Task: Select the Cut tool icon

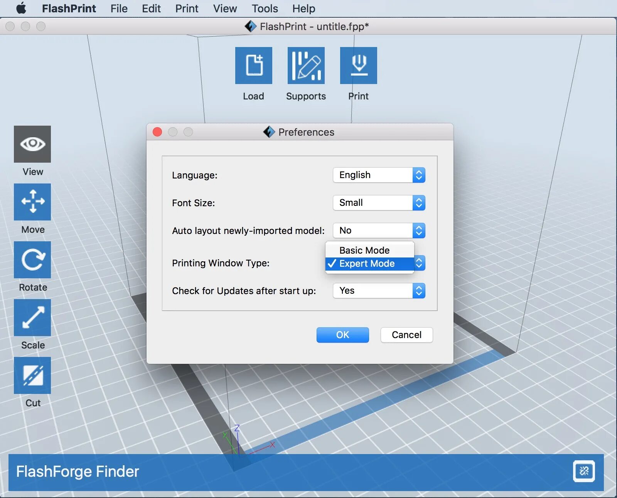Action: (x=32, y=375)
